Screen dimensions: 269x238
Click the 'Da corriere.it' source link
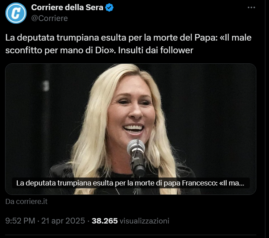(x=26, y=201)
